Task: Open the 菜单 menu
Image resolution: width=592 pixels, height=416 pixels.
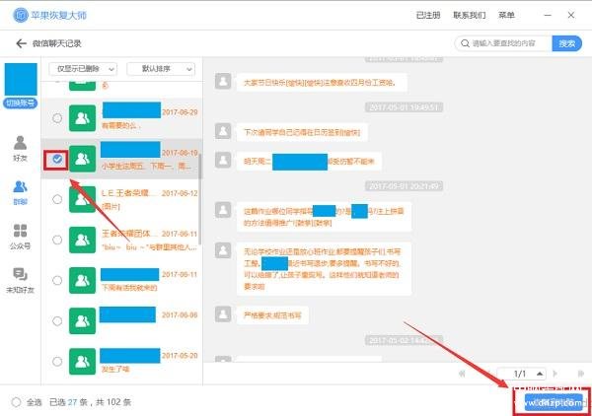Action: coord(506,15)
